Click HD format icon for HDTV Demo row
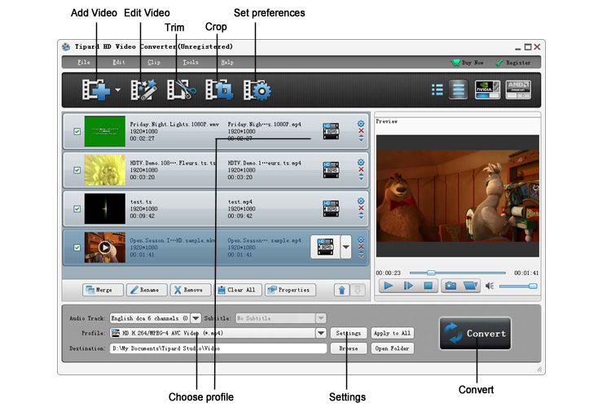Viewport: 611px width, 407px height. (331, 170)
